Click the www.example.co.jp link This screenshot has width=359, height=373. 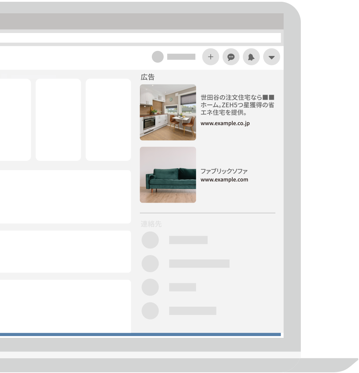point(225,123)
